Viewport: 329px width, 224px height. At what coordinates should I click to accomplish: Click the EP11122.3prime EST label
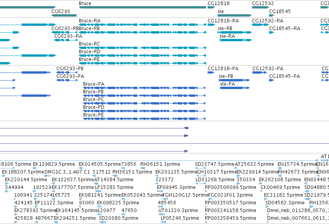pyautogui.click(x=54, y=203)
